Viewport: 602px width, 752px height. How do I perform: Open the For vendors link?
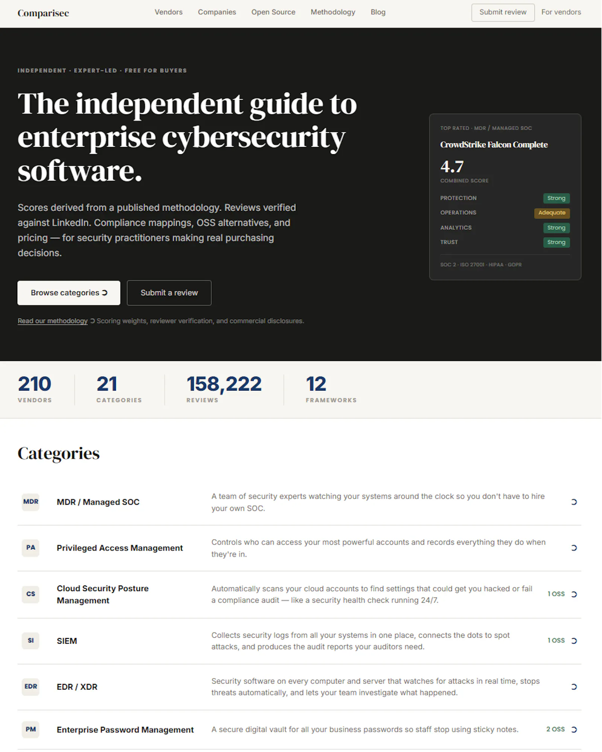coord(561,12)
